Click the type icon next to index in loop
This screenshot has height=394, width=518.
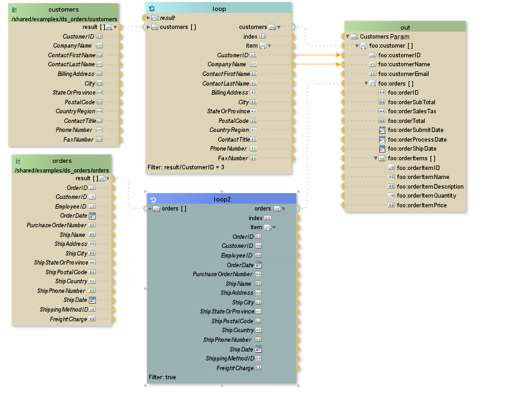pyautogui.click(x=263, y=36)
